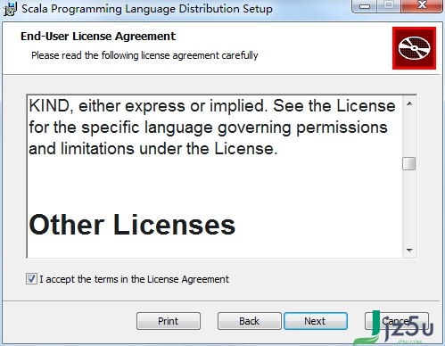
Task: Cancel the Scala setup
Action: pos(397,321)
